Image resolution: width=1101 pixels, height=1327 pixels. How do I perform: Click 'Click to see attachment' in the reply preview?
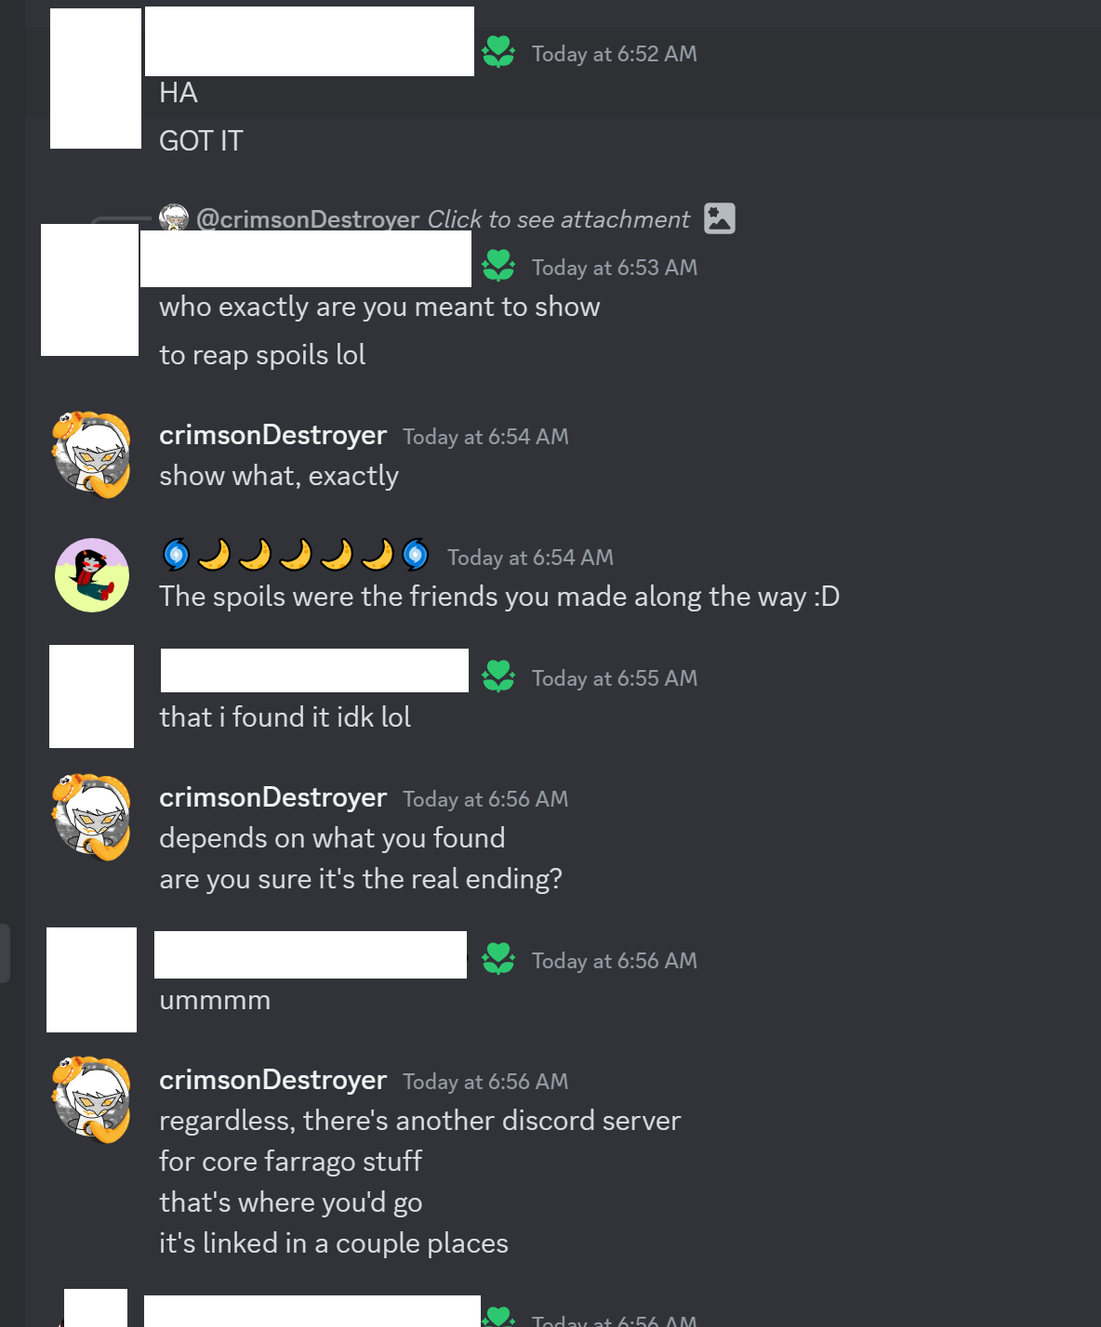click(559, 219)
